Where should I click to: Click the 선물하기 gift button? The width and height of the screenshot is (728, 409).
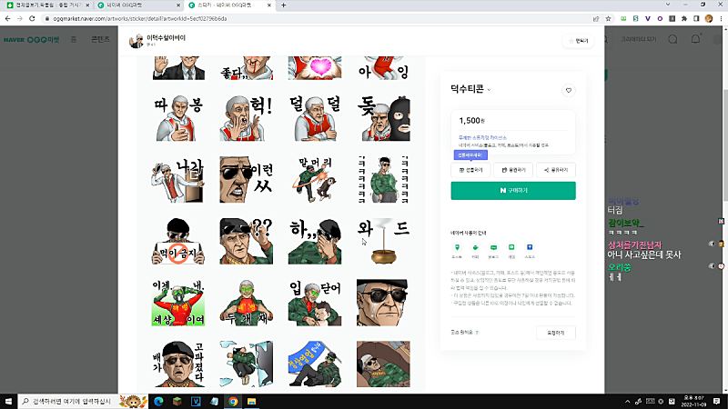pyautogui.click(x=470, y=170)
